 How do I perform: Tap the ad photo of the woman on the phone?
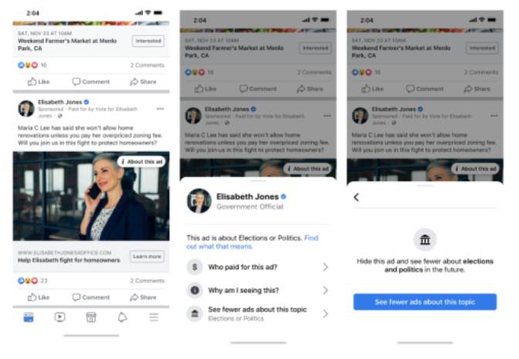[91, 196]
